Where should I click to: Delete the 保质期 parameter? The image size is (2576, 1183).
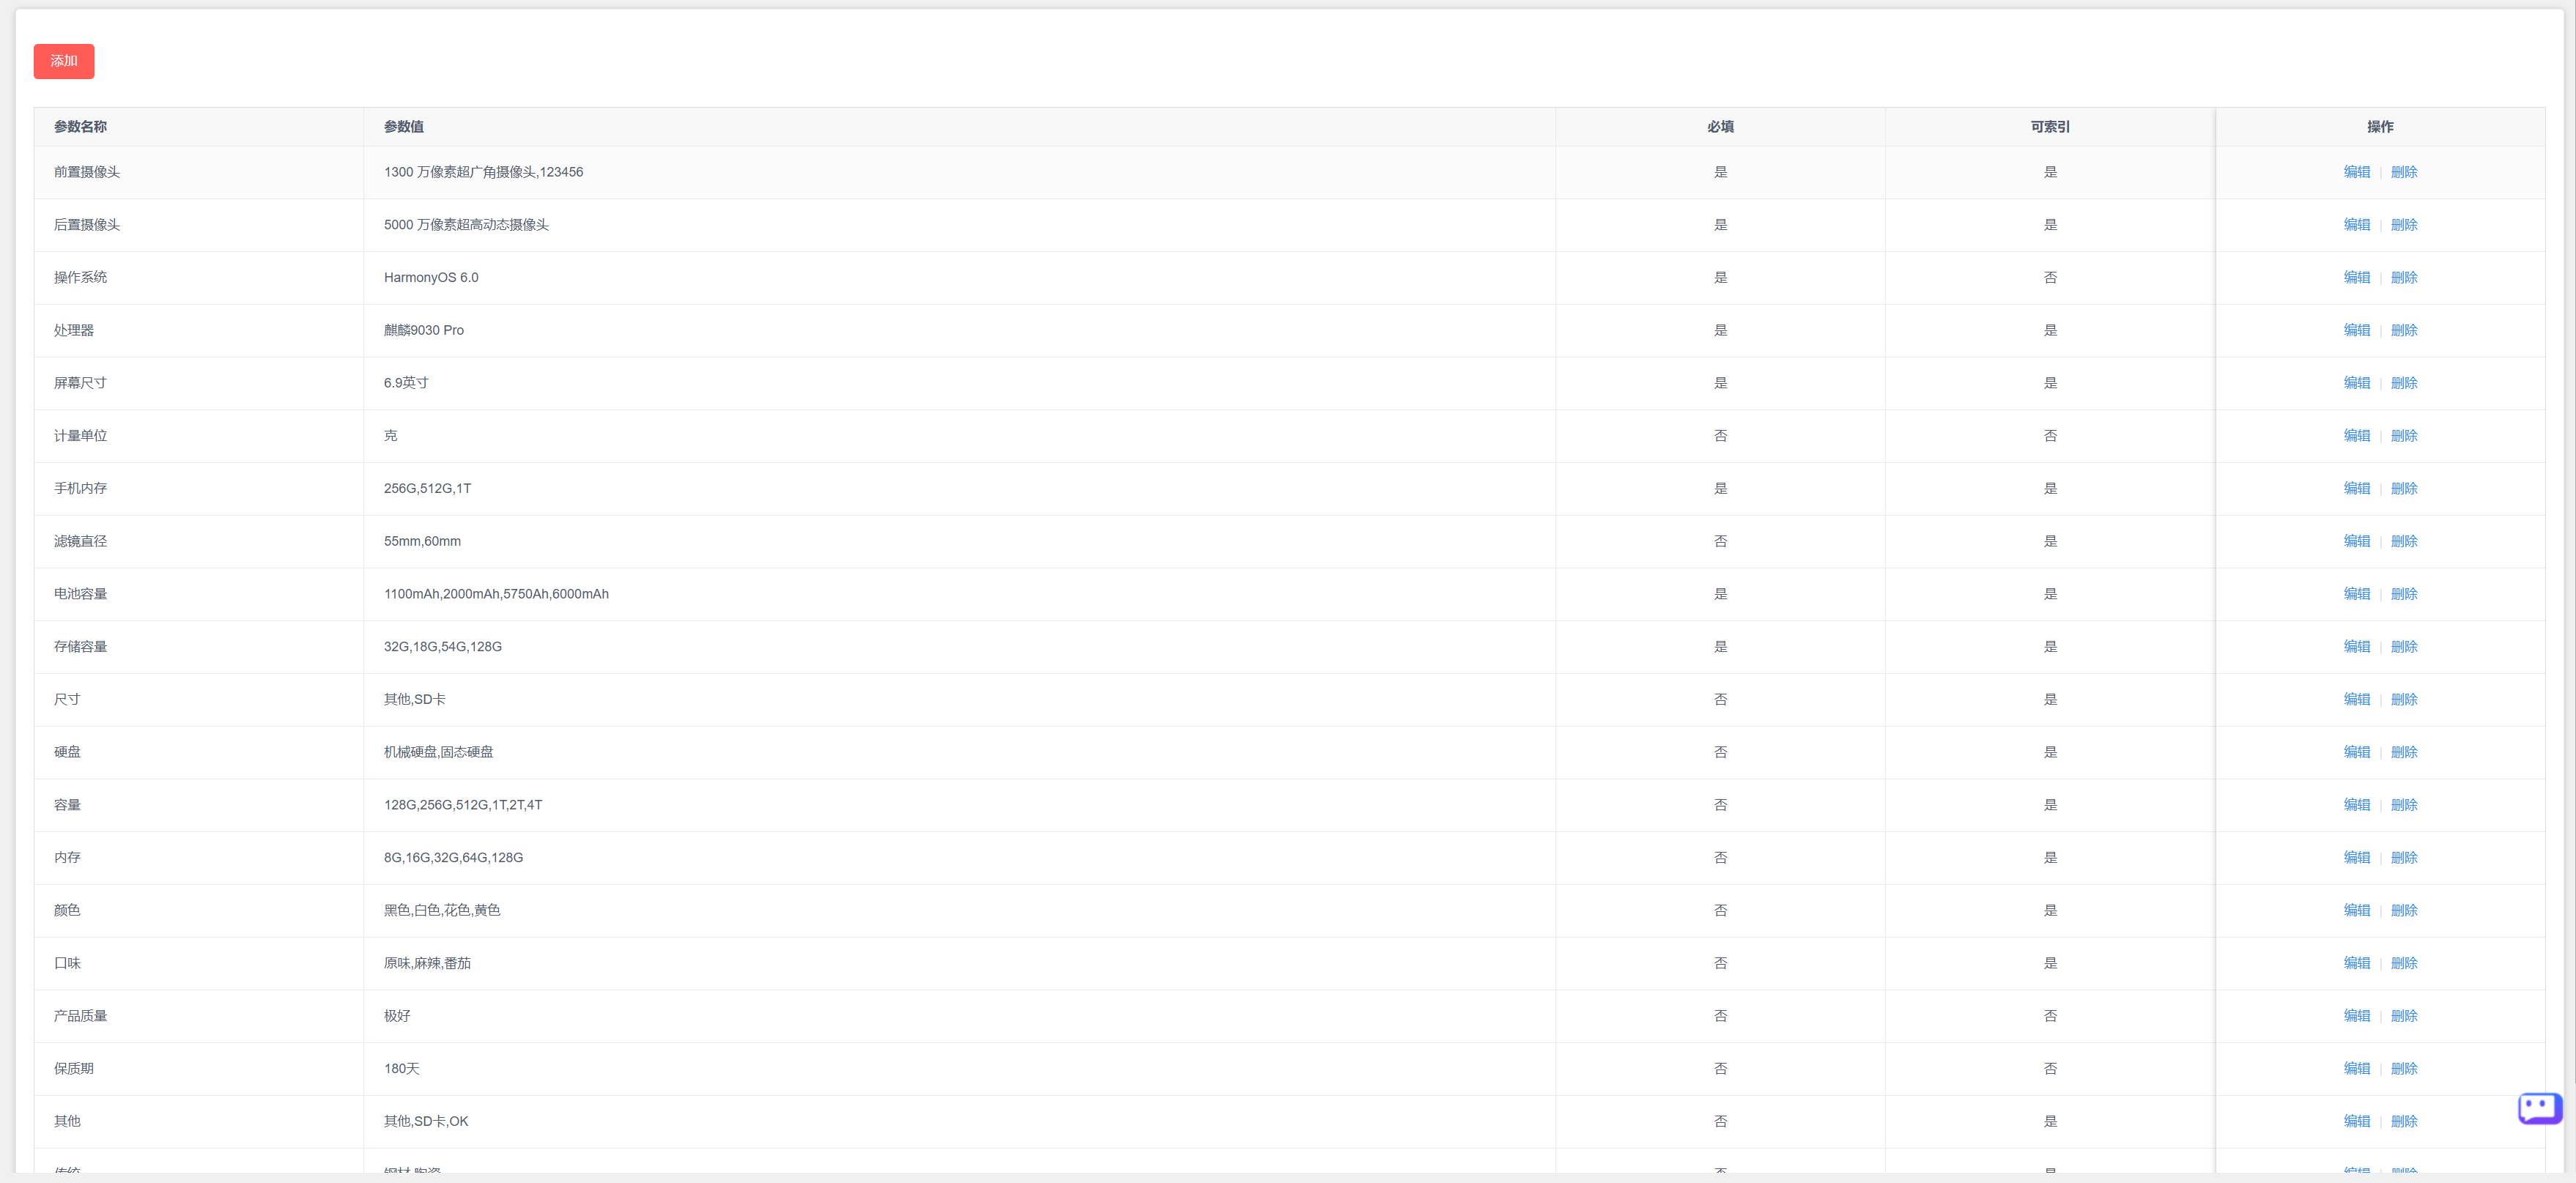pos(2403,1069)
